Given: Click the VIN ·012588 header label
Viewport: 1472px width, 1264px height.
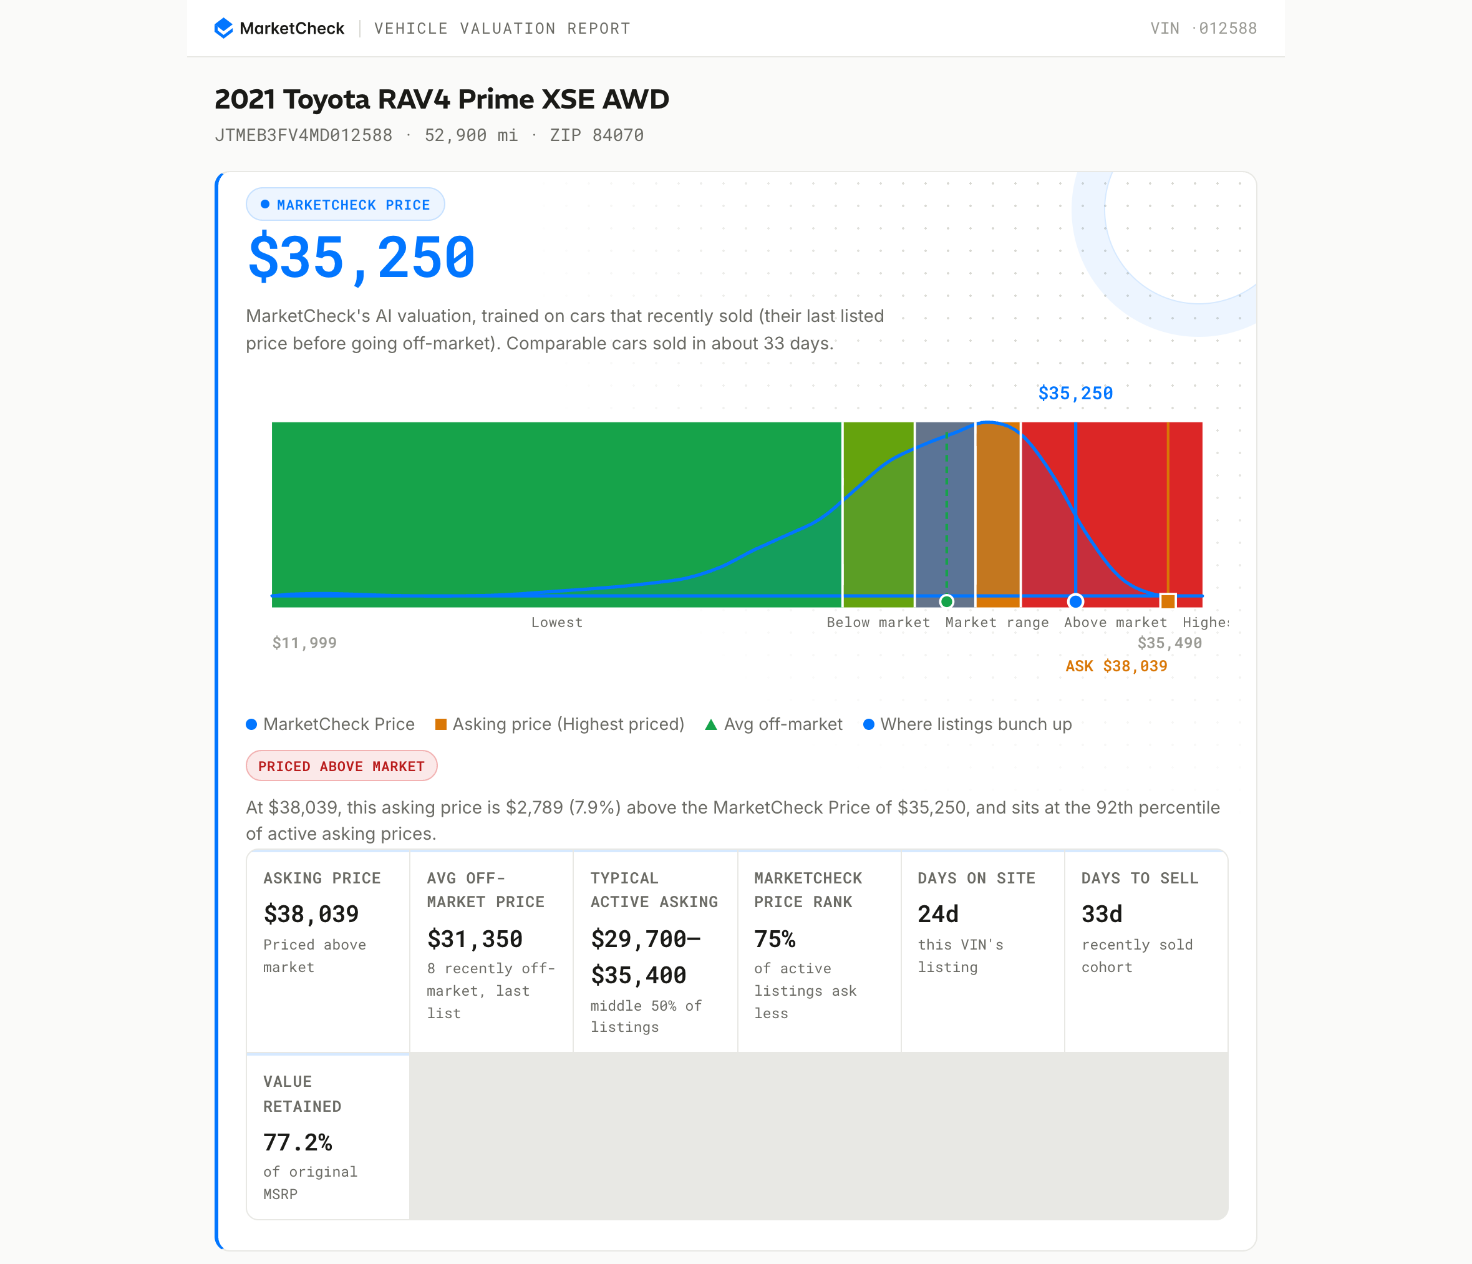Looking at the screenshot, I should pyautogui.click(x=1203, y=29).
